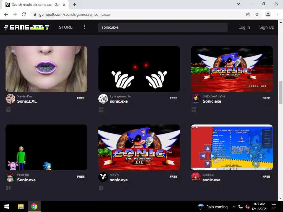Screen dimensions: 283x212
Task: Open the notification center icon
Action: pos(274,206)
